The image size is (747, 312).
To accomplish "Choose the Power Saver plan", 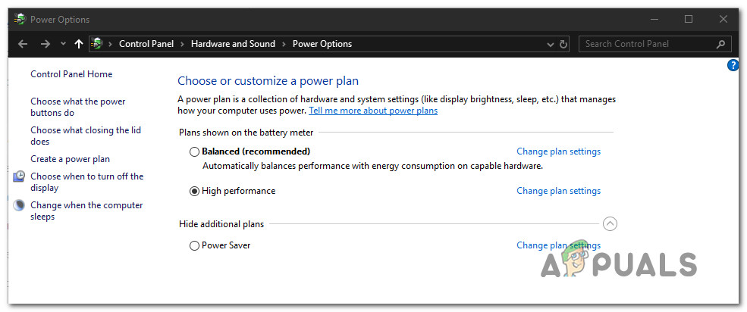I will point(195,245).
